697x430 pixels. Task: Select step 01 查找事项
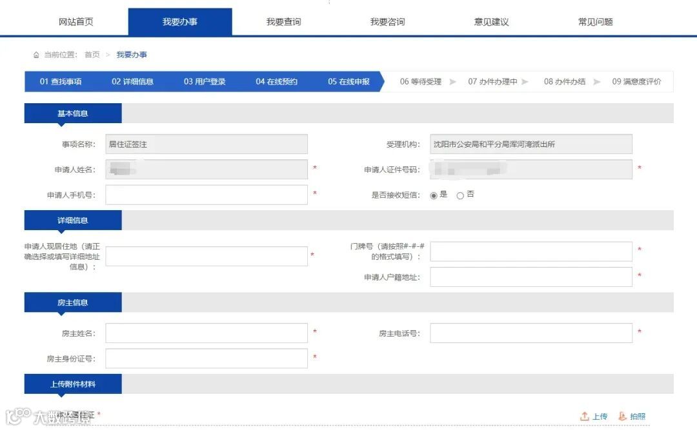[x=61, y=82]
